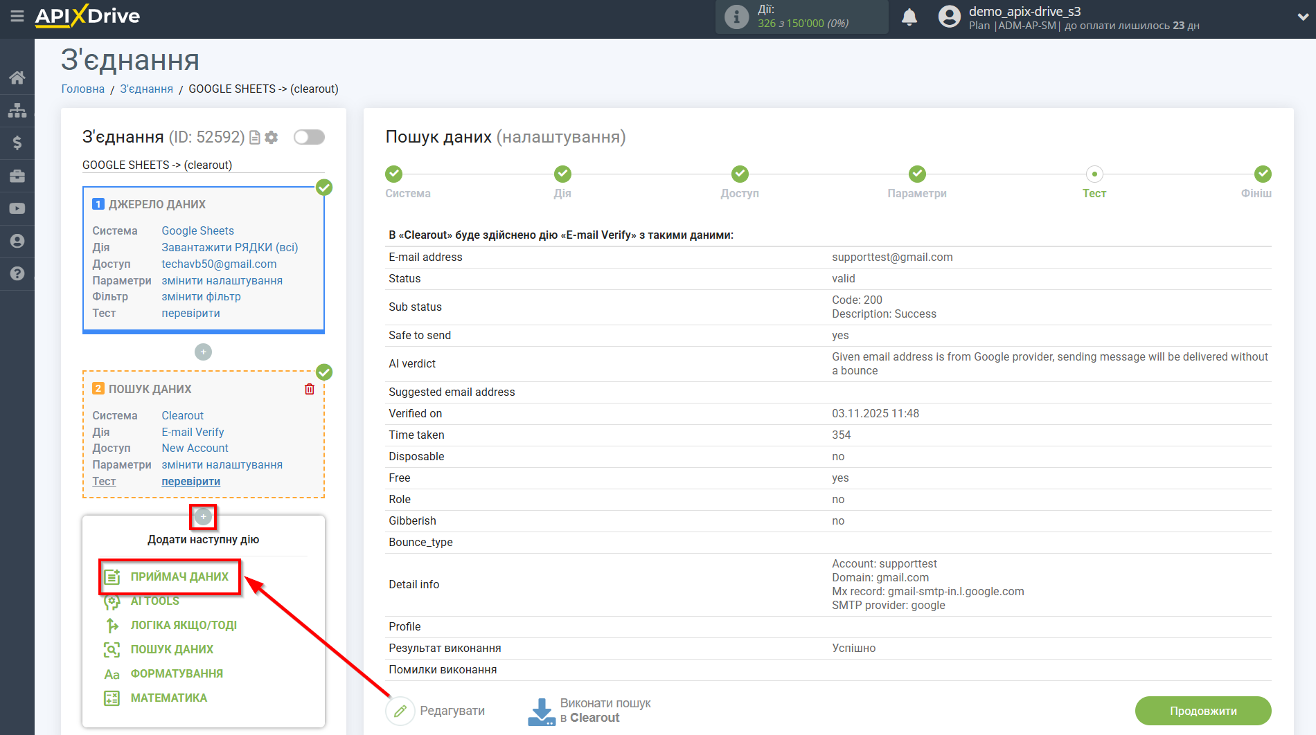
Task: Click the Редагувати edit button
Action: point(436,711)
